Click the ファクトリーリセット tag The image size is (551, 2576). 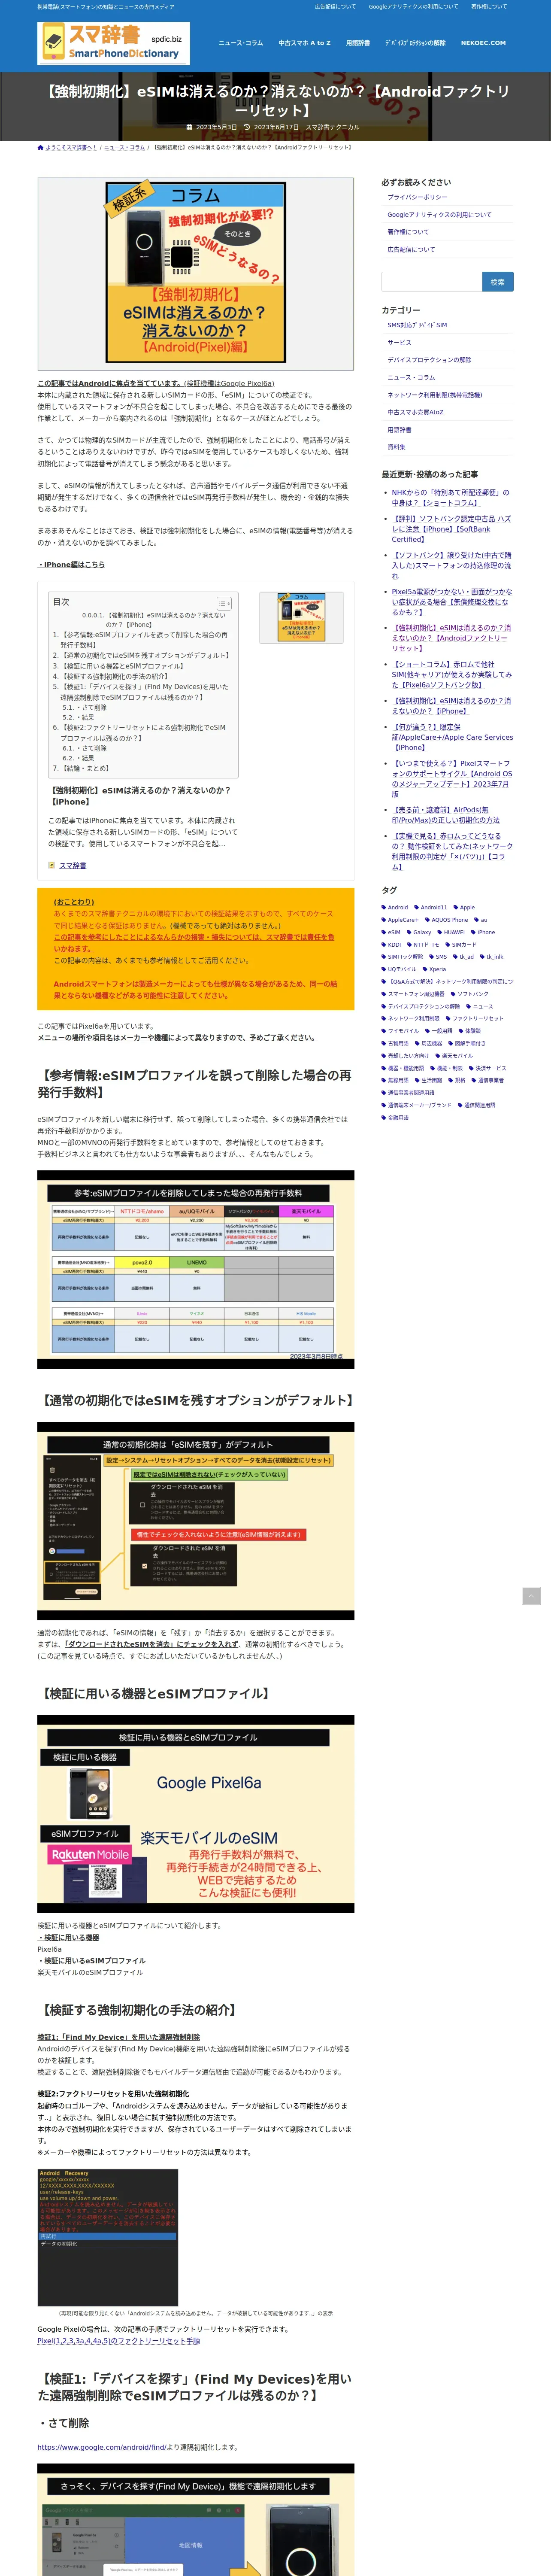pos(474,1018)
